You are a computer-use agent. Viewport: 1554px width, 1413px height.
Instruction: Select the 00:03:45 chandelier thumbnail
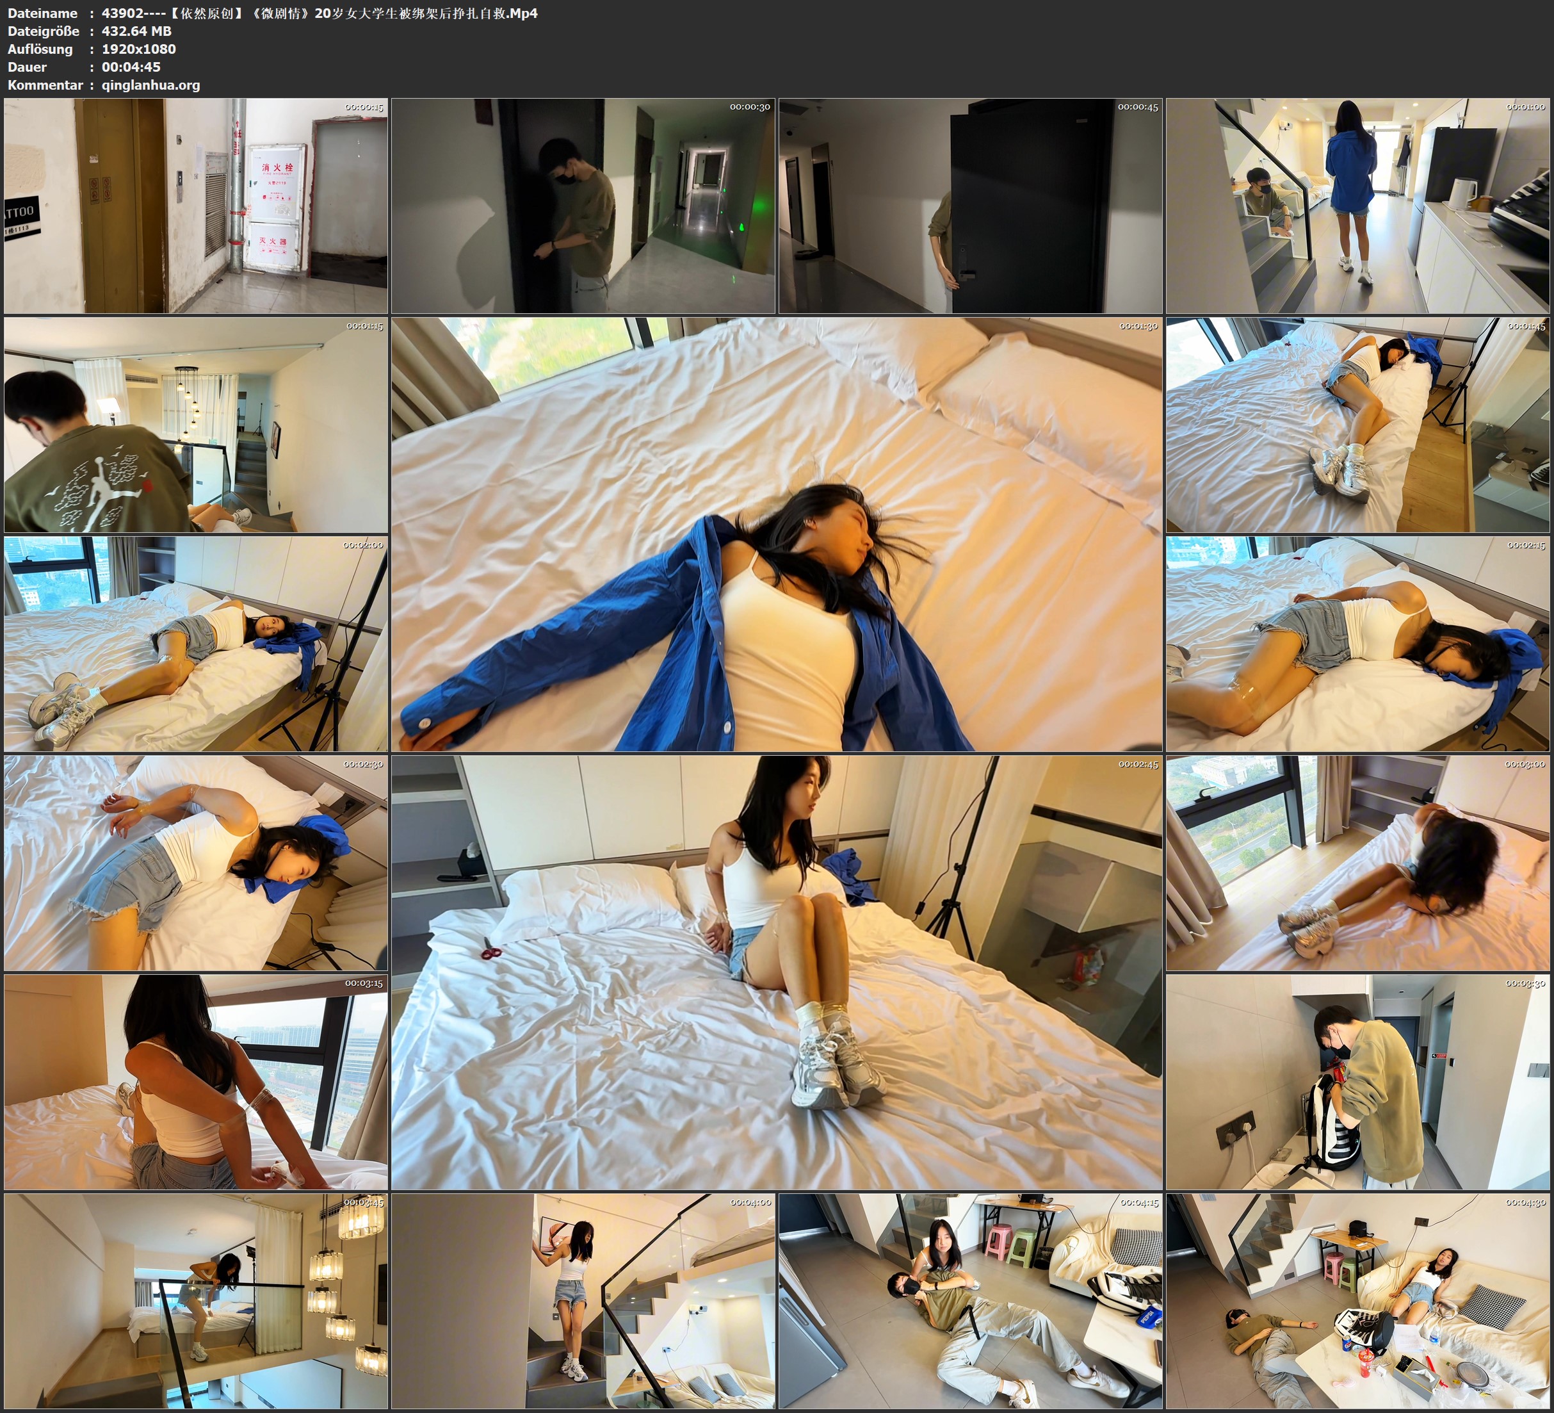[196, 1300]
